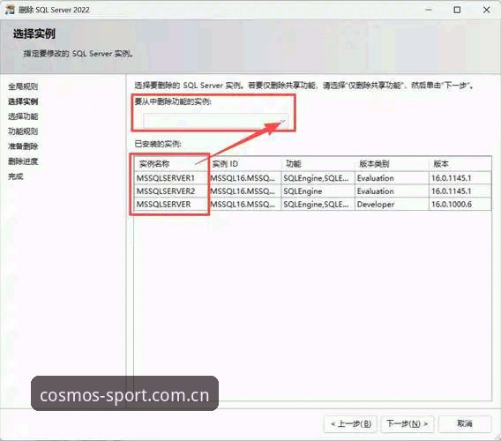501x441 pixels.
Task: Click the Back (上一步) button
Action: (351, 423)
